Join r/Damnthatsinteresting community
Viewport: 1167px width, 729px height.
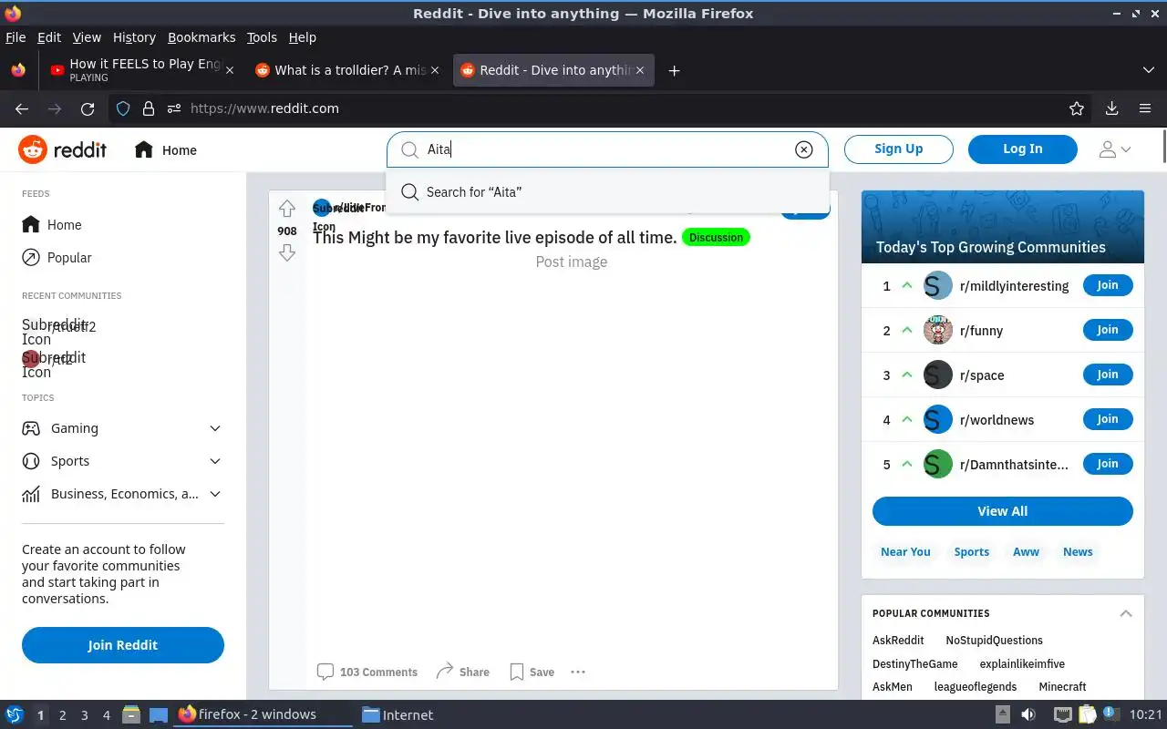(x=1108, y=464)
